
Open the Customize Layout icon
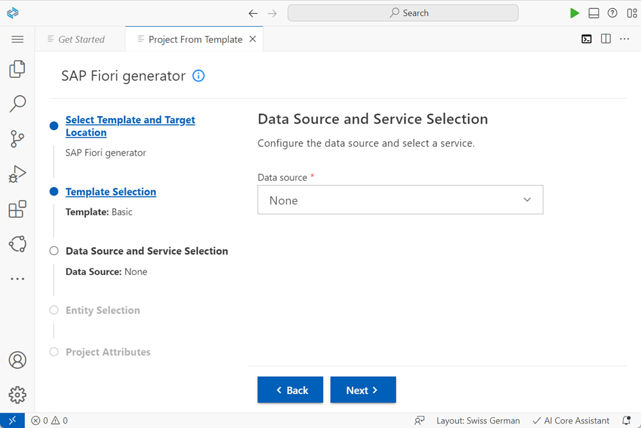click(x=631, y=13)
